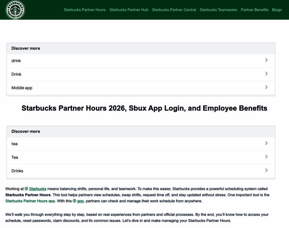Click the chevron beside Mobile app
The width and height of the screenshot is (289, 228).
tap(266, 87)
